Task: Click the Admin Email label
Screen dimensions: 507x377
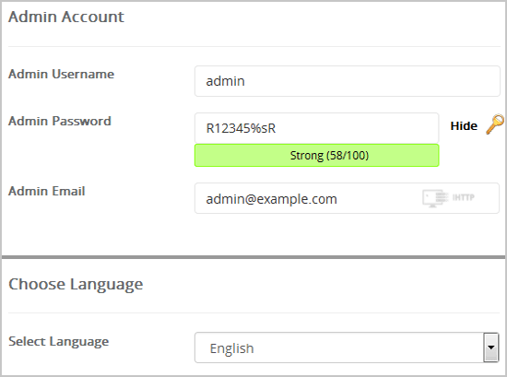Action: tap(47, 191)
